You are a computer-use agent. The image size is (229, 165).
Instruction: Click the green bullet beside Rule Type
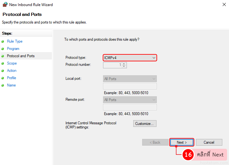click(3, 42)
